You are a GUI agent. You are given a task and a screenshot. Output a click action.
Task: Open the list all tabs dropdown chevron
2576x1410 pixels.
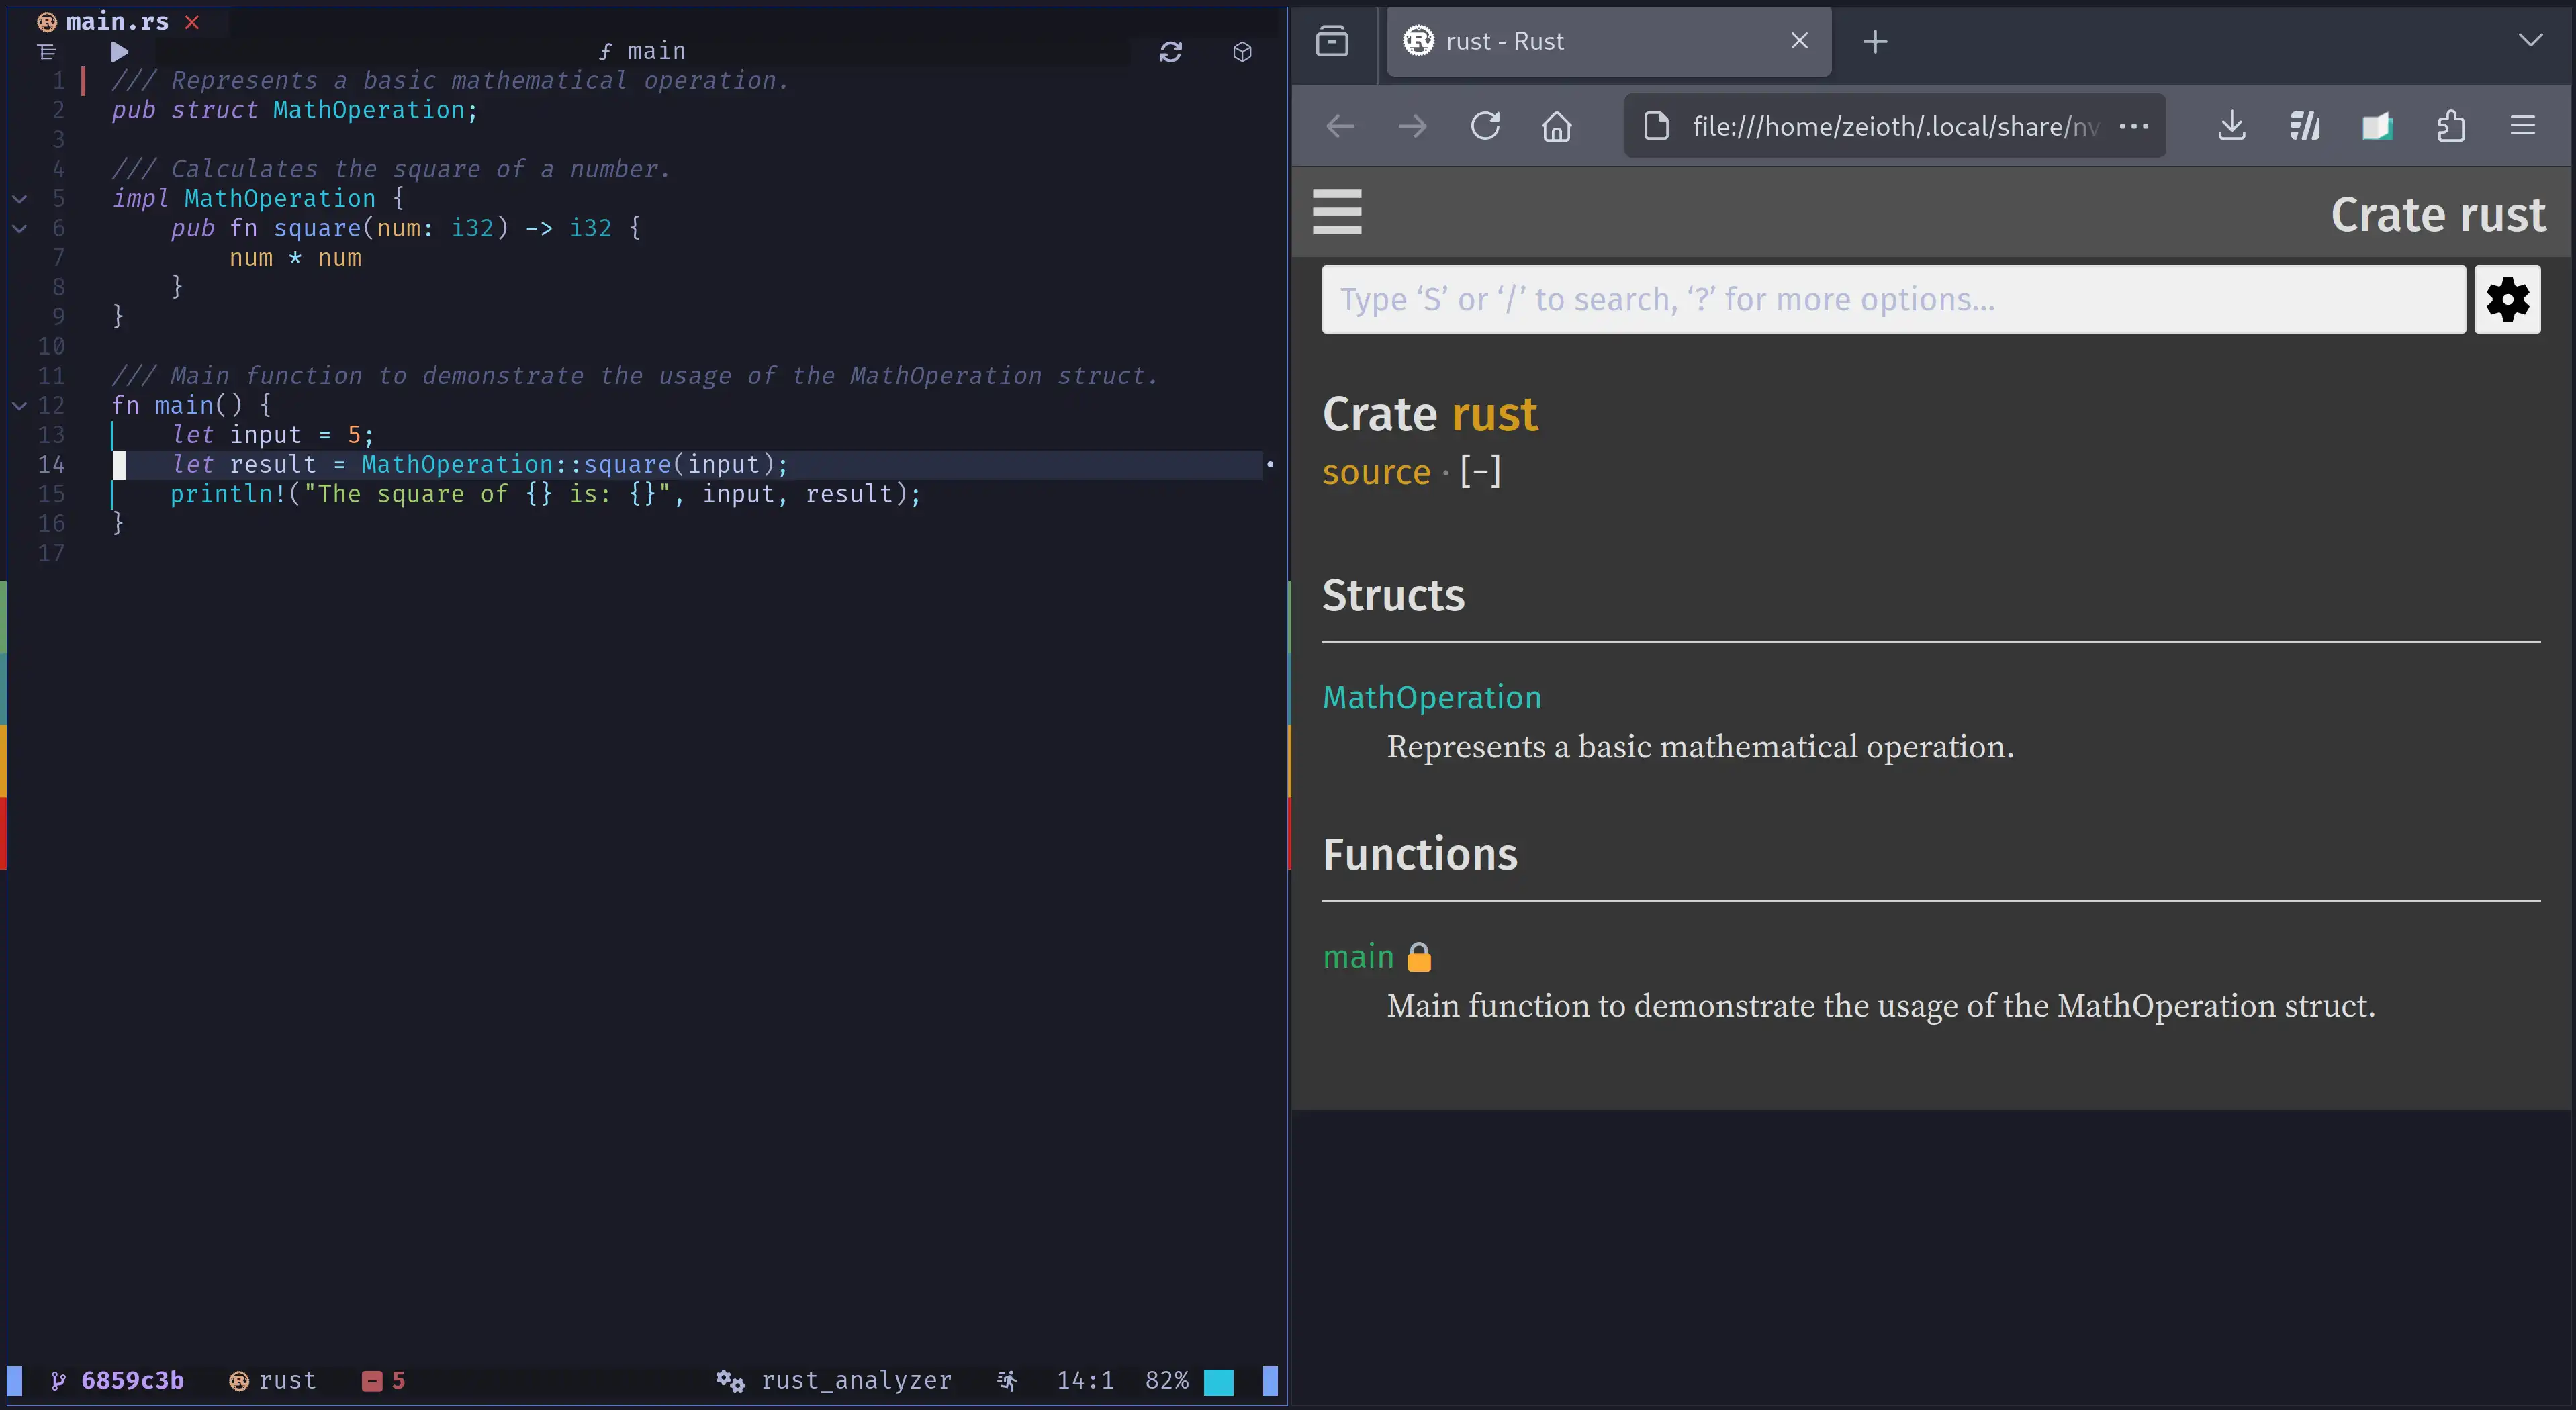2530,40
